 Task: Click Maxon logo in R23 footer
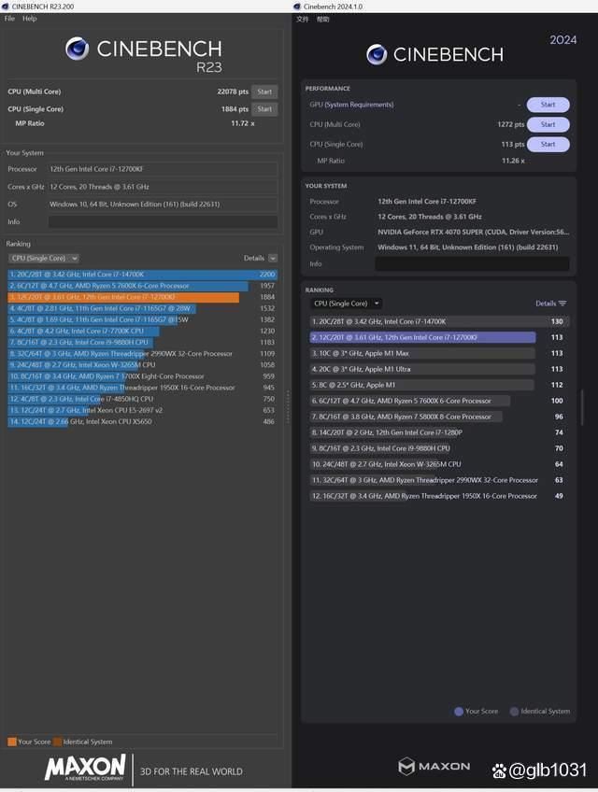pyautogui.click(x=85, y=768)
